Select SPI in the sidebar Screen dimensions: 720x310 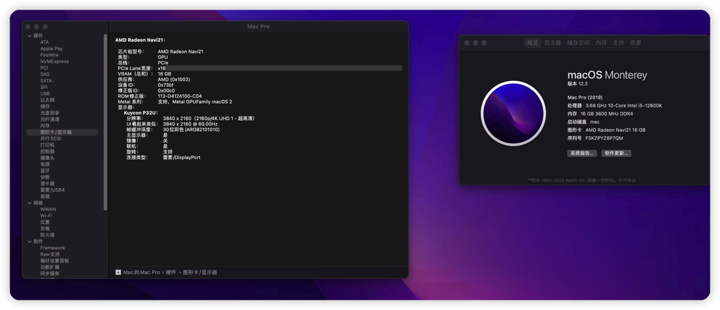pyautogui.click(x=44, y=87)
